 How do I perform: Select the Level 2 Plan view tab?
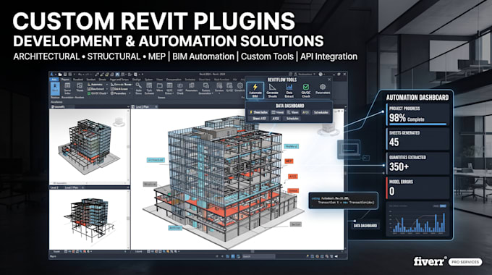tap(142, 106)
